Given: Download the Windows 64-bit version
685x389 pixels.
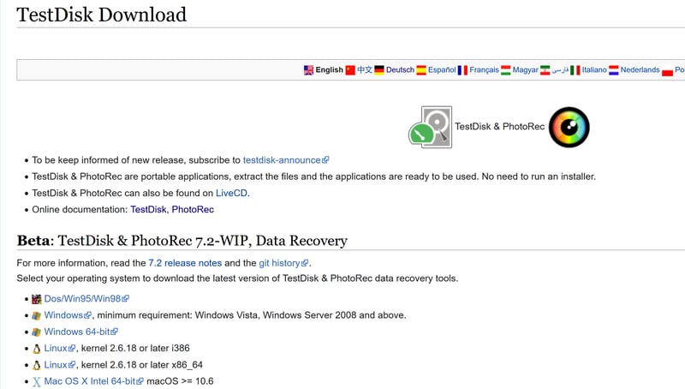Looking at the screenshot, I should pyautogui.click(x=80, y=332).
